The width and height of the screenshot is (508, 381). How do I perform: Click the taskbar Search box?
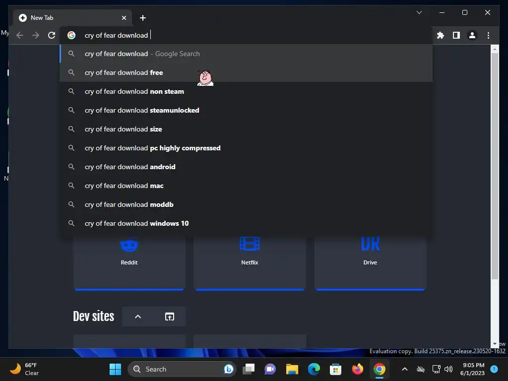pyautogui.click(x=182, y=369)
